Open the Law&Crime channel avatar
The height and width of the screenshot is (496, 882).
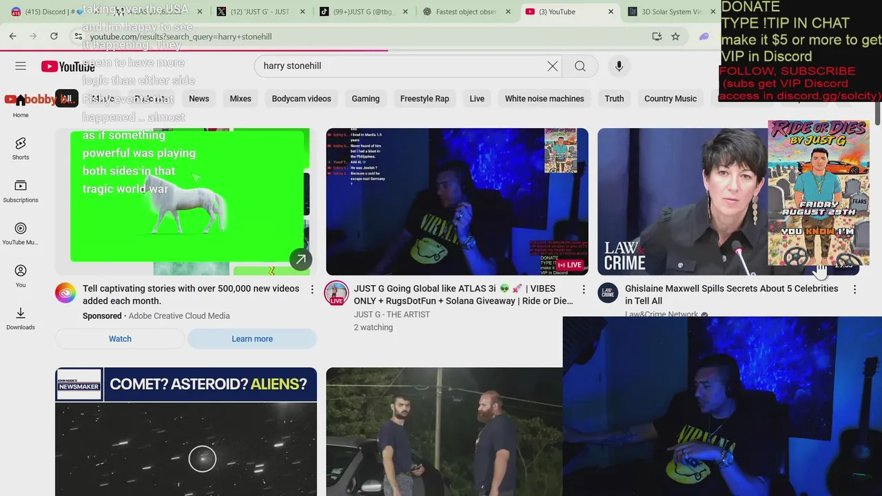pyautogui.click(x=608, y=293)
